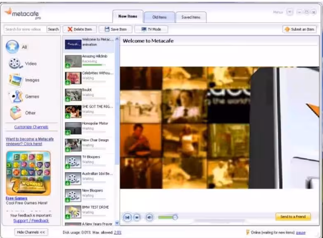Screen dimensions: 323x238
Task: Select the Australian Idol item thumbnail
Action: coord(73,179)
